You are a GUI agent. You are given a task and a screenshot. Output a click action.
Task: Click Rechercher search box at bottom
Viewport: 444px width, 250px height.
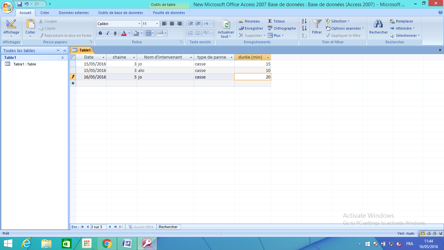tap(169, 227)
